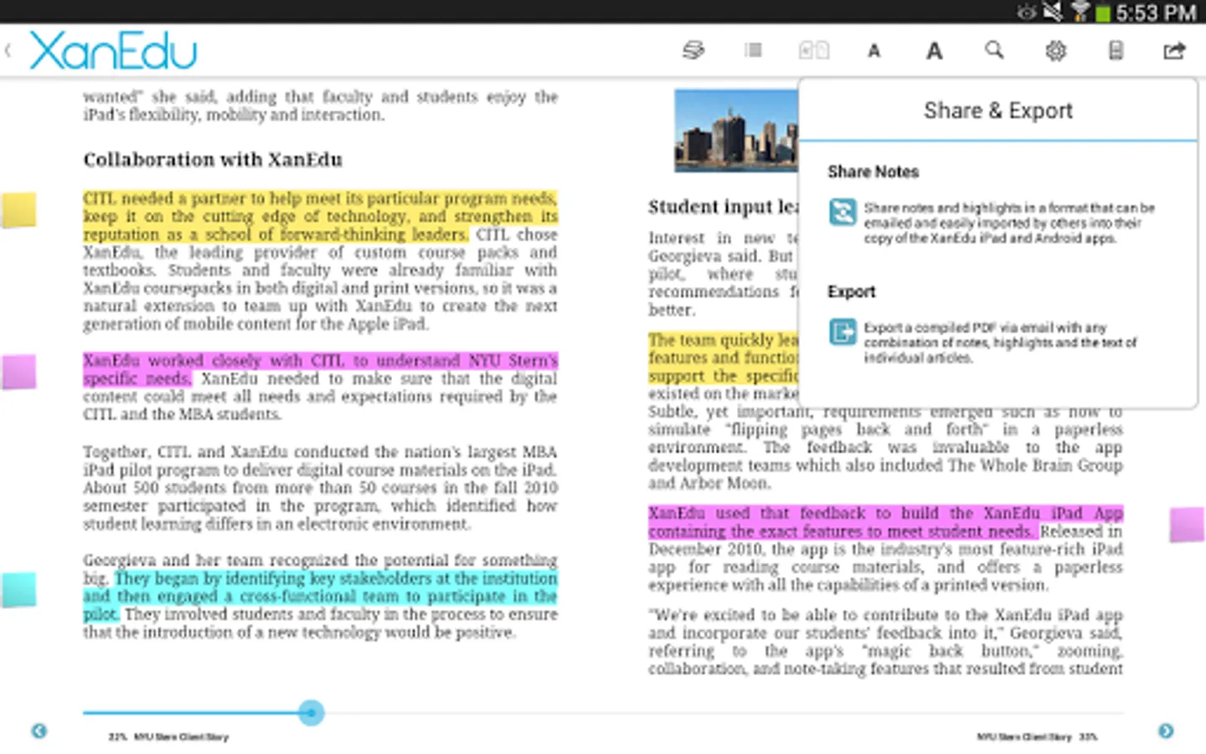The image size is (1206, 754).
Task: Tap paragraph starting 'Together, CITL and XanEdu conducted'
Action: pyautogui.click(x=320, y=488)
